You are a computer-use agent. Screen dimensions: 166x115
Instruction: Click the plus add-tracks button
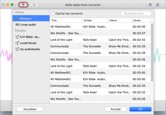23,5
